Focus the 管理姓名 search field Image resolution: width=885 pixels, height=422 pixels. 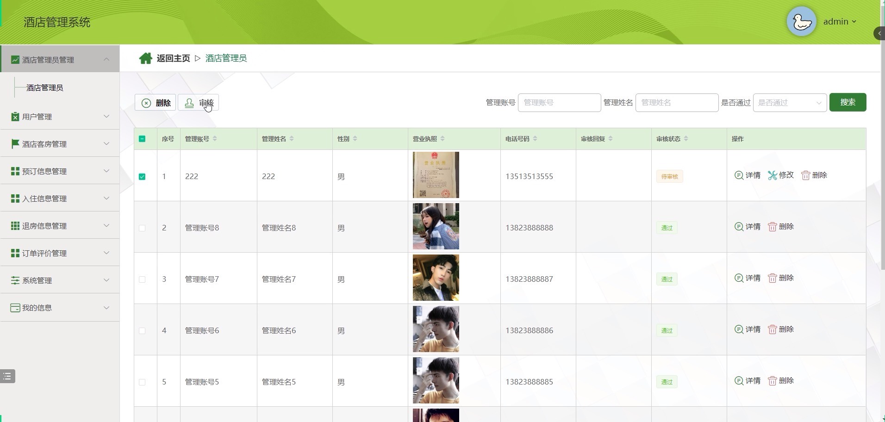pos(677,103)
